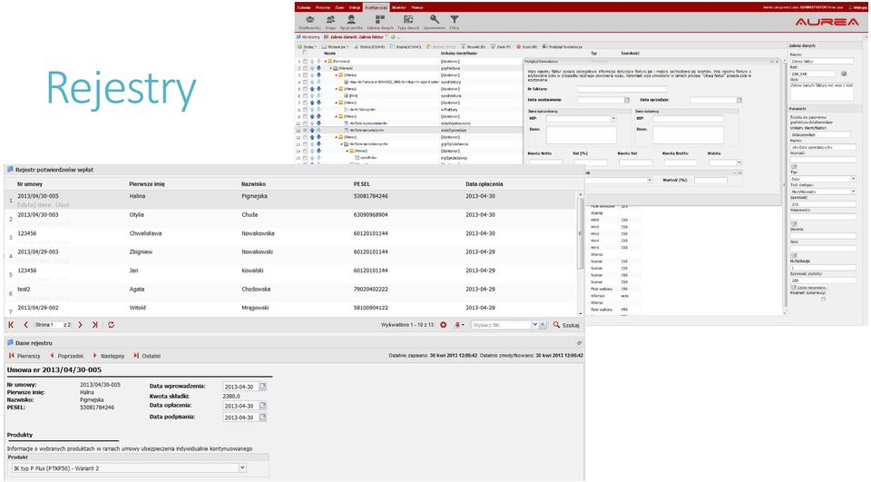Viewport: 871px width, 482px height.
Task: Click Wyloguj link in Aurea header
Action: pos(860,7)
